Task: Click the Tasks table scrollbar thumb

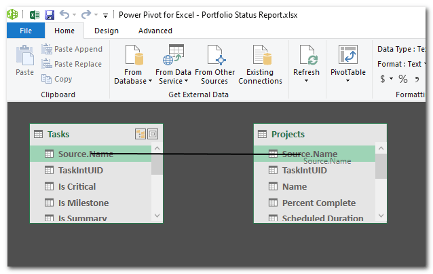Action: click(157, 164)
